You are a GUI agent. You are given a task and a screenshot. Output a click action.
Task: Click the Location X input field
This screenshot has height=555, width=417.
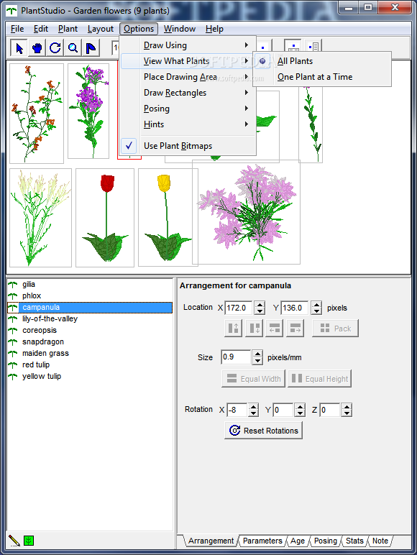tap(239, 308)
